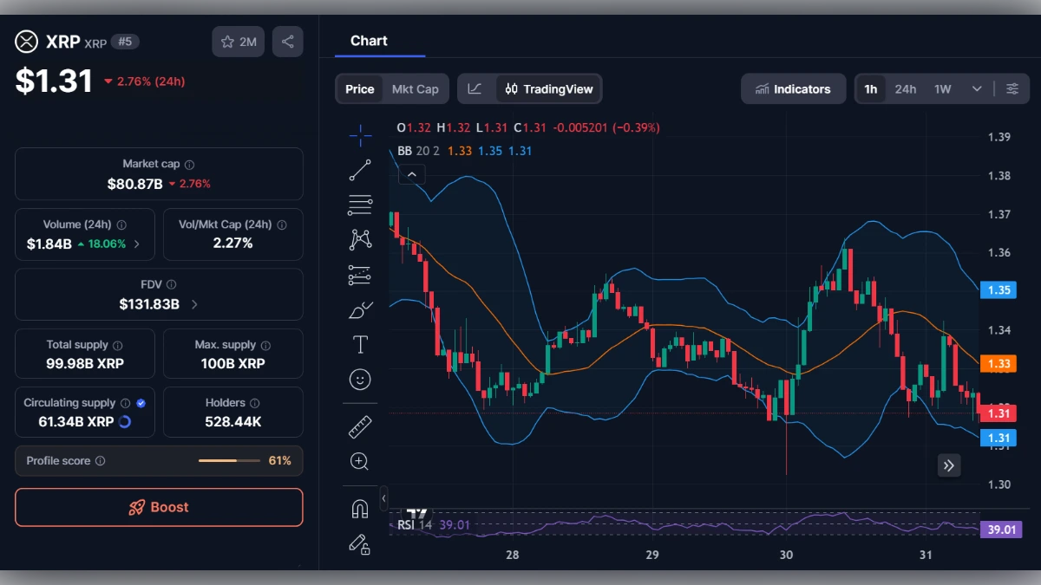The width and height of the screenshot is (1041, 585).
Task: Select the 24h timeframe tab
Action: (x=905, y=88)
